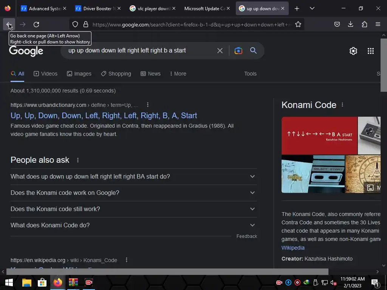Click in the Google search input field
387x290 pixels.
141,51
